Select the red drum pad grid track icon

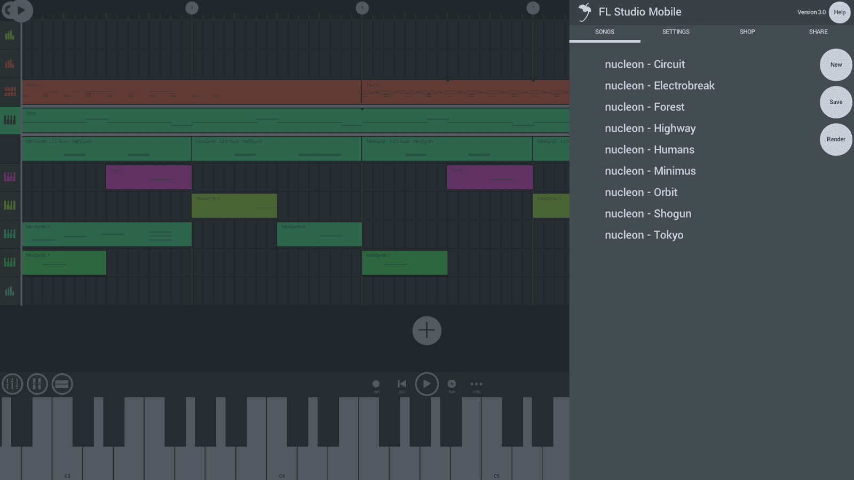coord(10,92)
